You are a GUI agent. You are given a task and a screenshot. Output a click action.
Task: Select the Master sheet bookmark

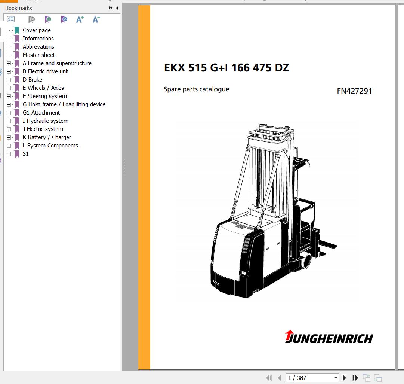[x=38, y=55]
